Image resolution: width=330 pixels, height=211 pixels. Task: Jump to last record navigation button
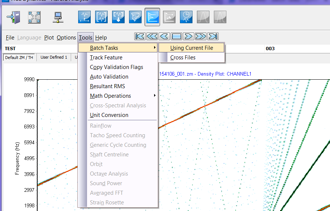click(213, 37)
